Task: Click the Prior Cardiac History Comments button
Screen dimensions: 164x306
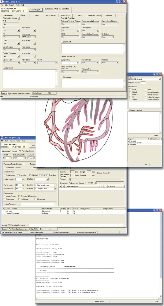Action: (x=5, y=68)
